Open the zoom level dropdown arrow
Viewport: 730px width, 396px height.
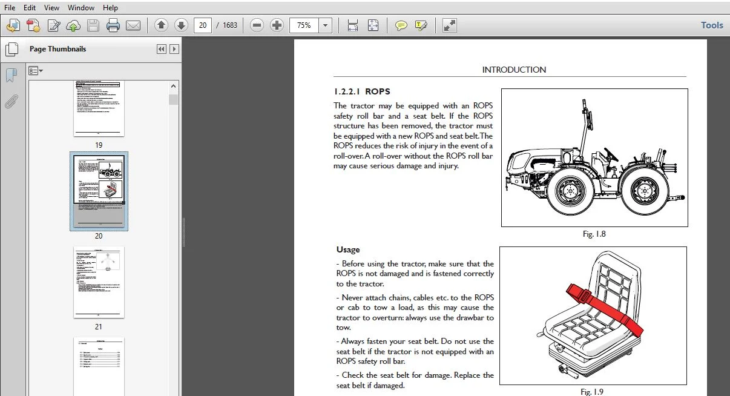pyautogui.click(x=326, y=25)
